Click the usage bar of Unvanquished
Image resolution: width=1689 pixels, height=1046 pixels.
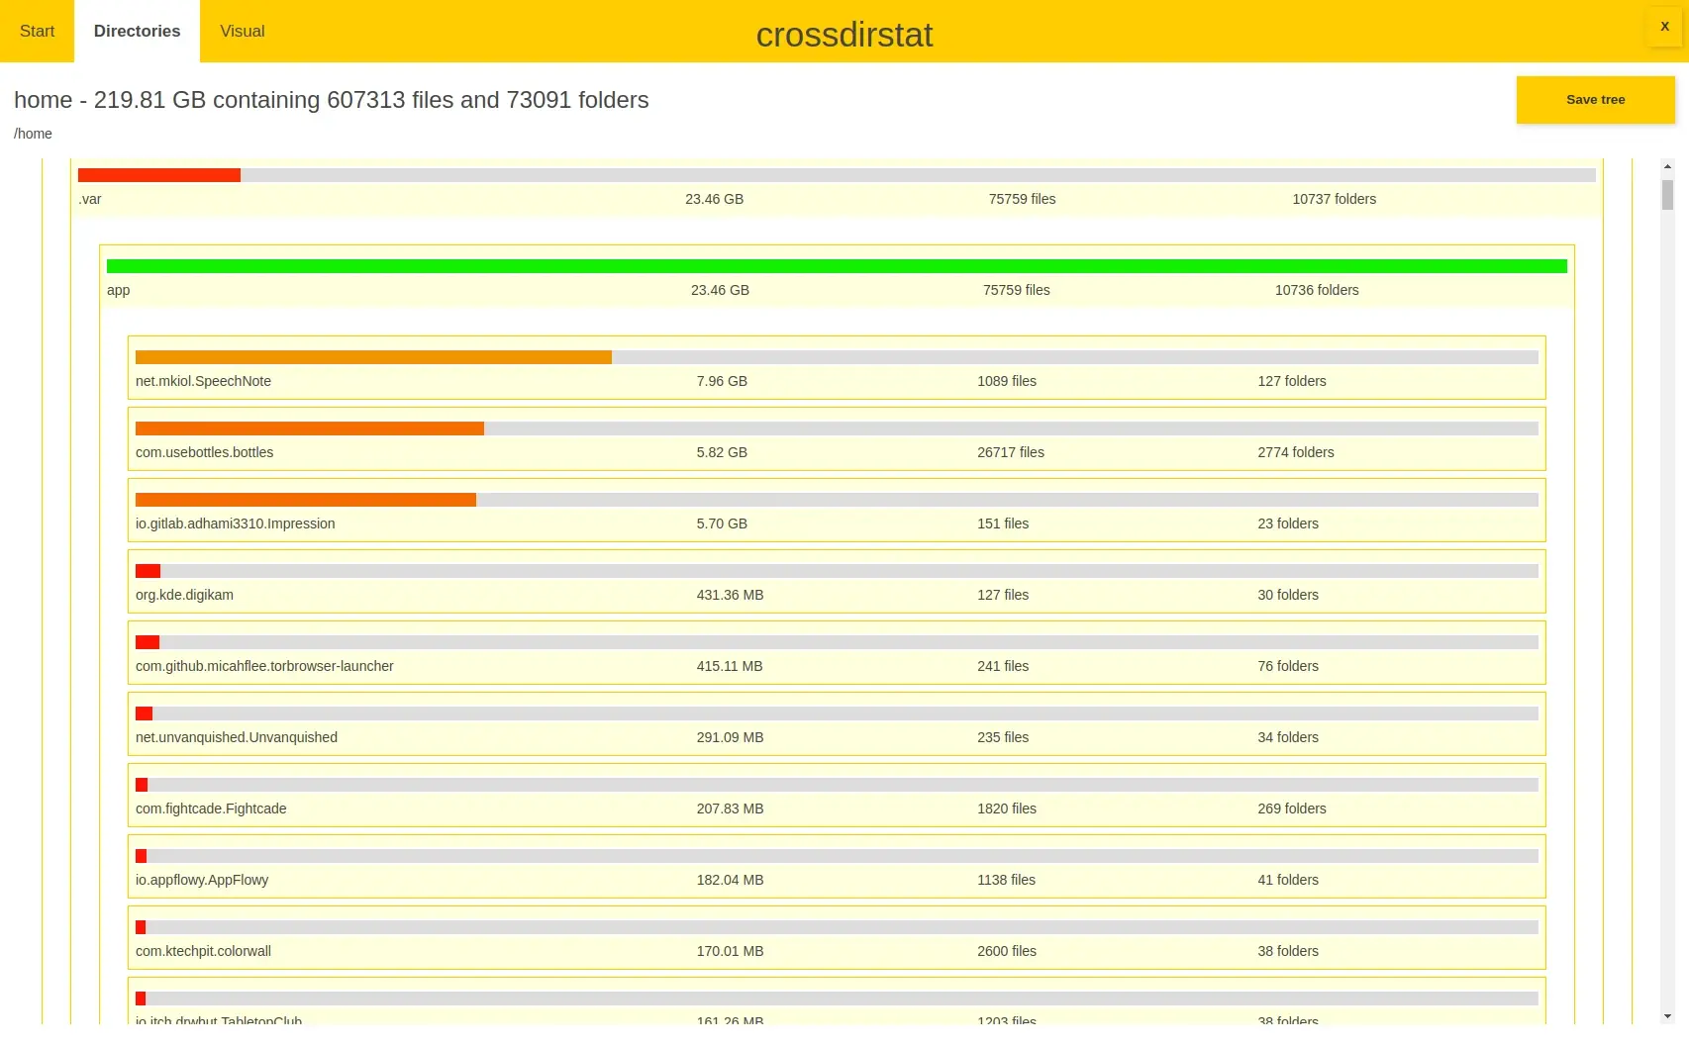coord(144,713)
